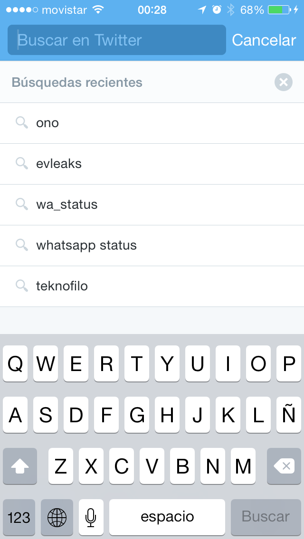Clear recent searches with the X icon
The image size is (304, 539).
[x=283, y=83]
